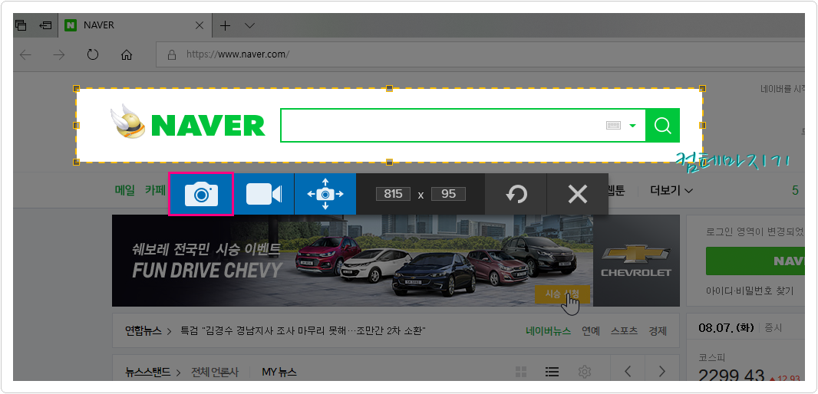
Task: Reset the capture selection with undo arrow
Action: (x=516, y=194)
